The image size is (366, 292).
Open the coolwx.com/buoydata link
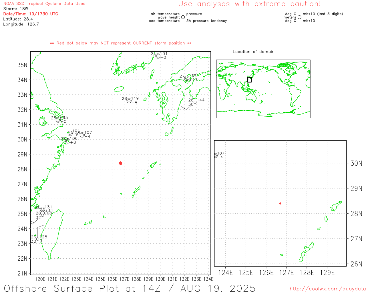click(328, 289)
